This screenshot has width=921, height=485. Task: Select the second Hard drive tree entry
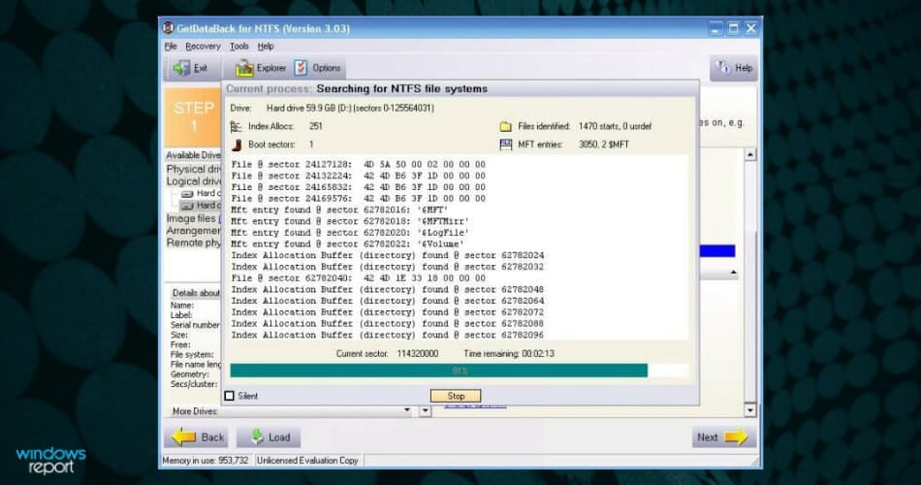click(202, 206)
